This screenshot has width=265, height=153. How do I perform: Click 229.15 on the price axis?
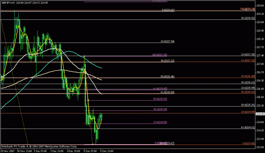pos(260,14)
